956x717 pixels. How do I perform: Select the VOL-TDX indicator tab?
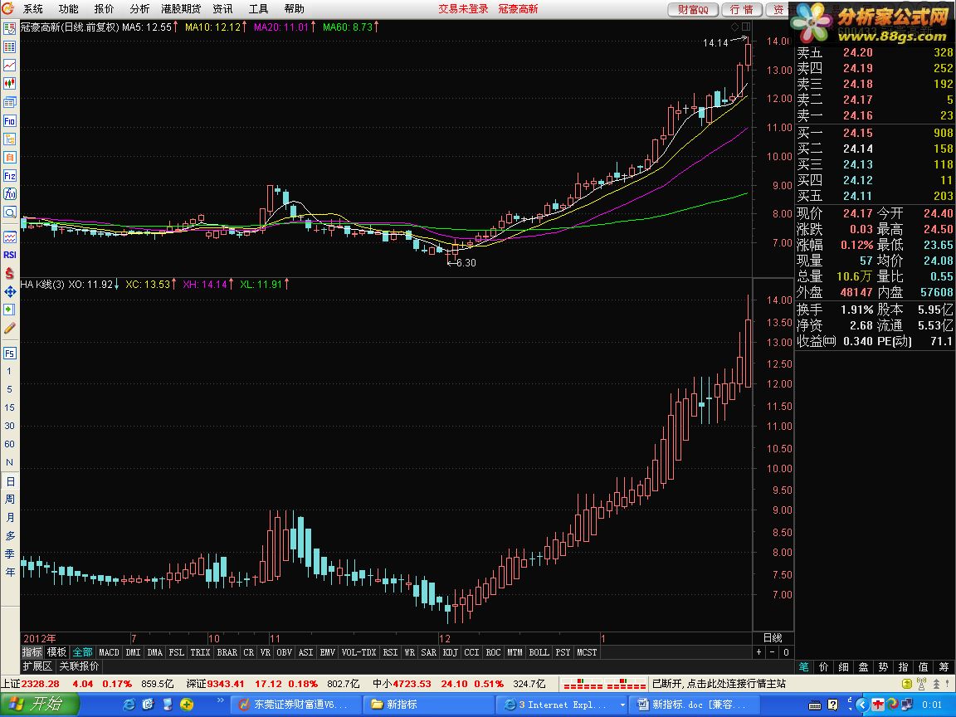(x=358, y=652)
